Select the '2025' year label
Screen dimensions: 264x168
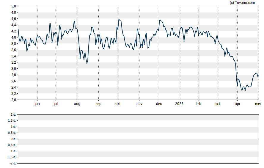179,104
